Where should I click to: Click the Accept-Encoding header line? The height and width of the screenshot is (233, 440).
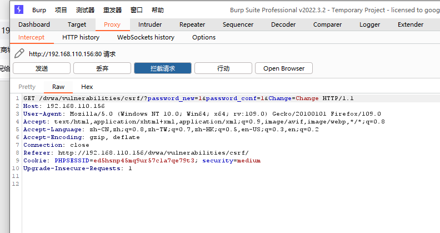(81, 137)
